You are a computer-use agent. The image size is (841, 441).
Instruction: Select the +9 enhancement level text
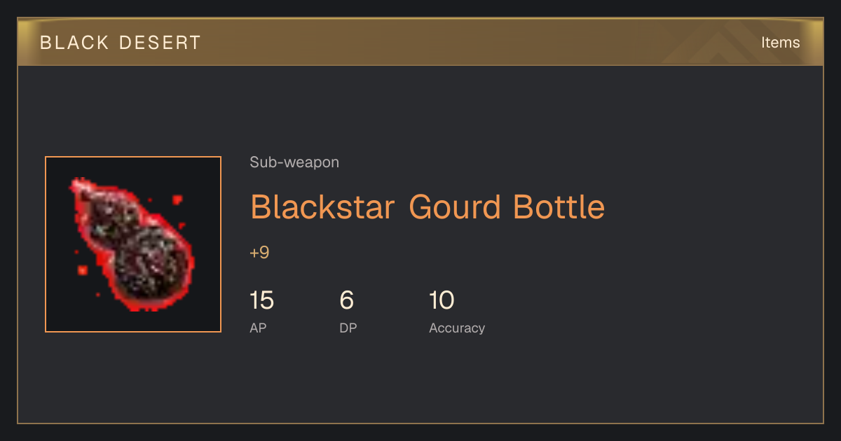(x=259, y=253)
